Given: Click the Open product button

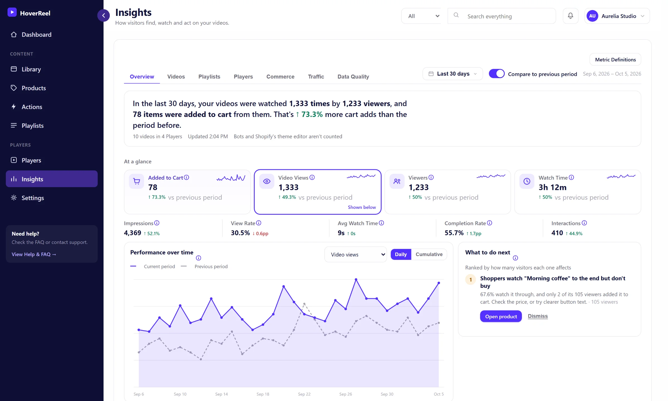Looking at the screenshot, I should pos(501,316).
